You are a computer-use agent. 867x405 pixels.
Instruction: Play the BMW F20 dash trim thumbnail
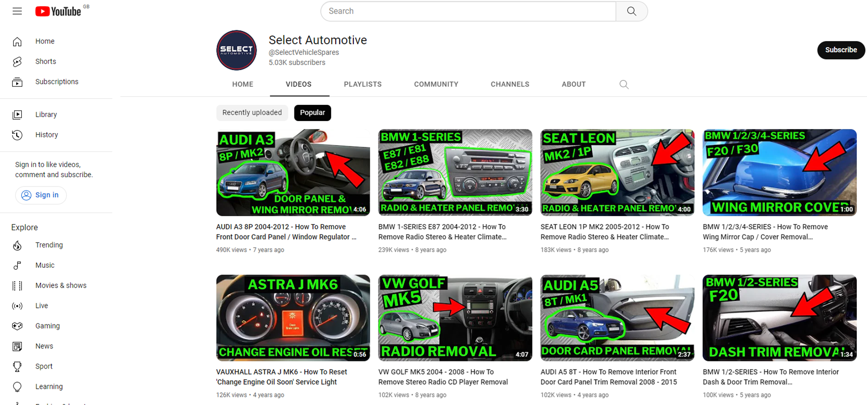[x=779, y=318]
